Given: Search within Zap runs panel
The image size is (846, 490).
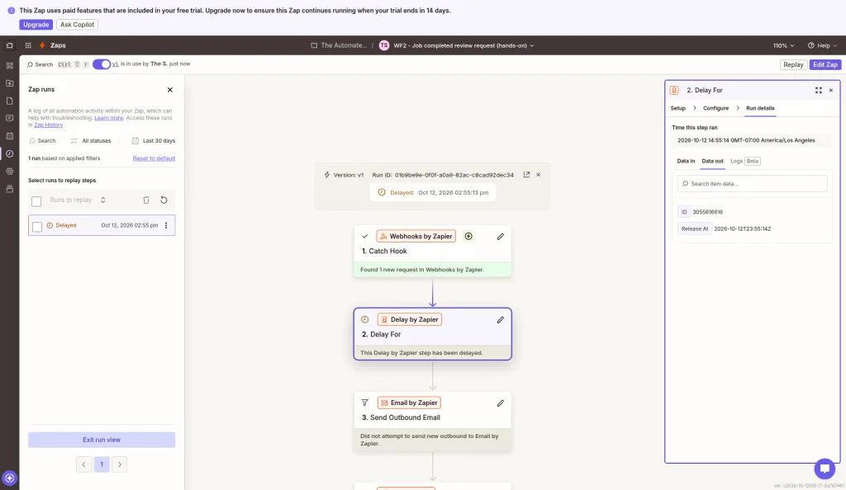Looking at the screenshot, I should tap(42, 140).
